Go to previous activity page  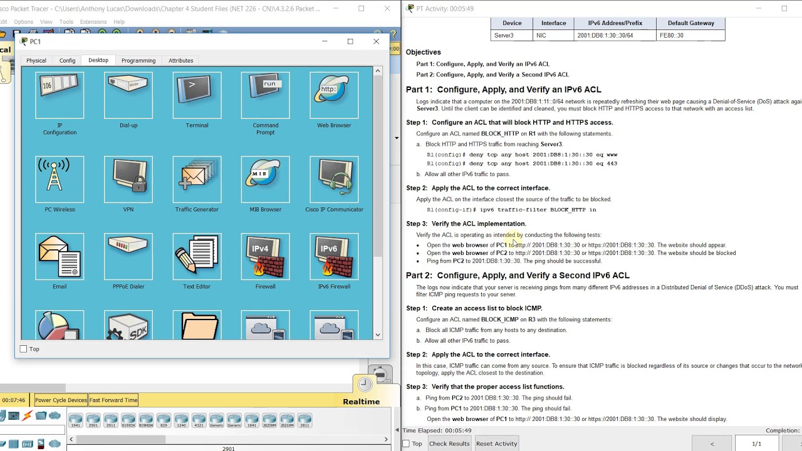coord(712,443)
